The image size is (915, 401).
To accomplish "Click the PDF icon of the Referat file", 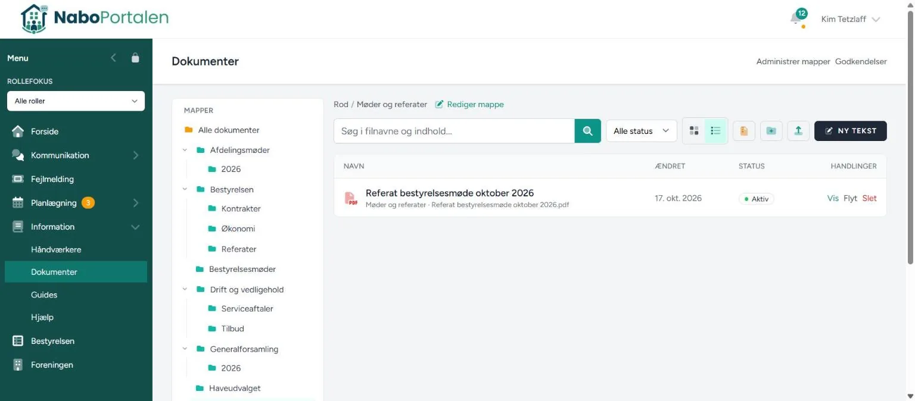I will click(351, 198).
